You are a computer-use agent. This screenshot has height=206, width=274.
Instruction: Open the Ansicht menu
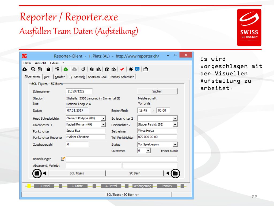coord(41,63)
